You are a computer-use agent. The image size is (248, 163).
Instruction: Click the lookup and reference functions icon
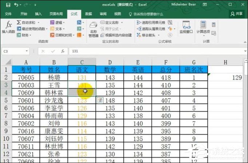(79, 23)
